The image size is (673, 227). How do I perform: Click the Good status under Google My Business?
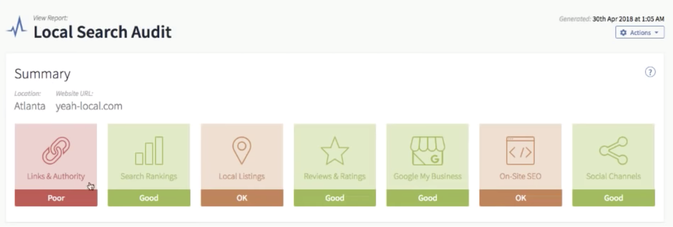428,198
